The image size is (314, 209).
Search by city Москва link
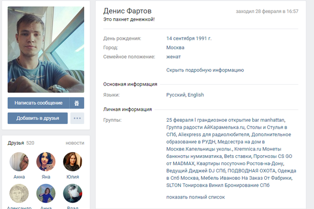click(x=175, y=48)
